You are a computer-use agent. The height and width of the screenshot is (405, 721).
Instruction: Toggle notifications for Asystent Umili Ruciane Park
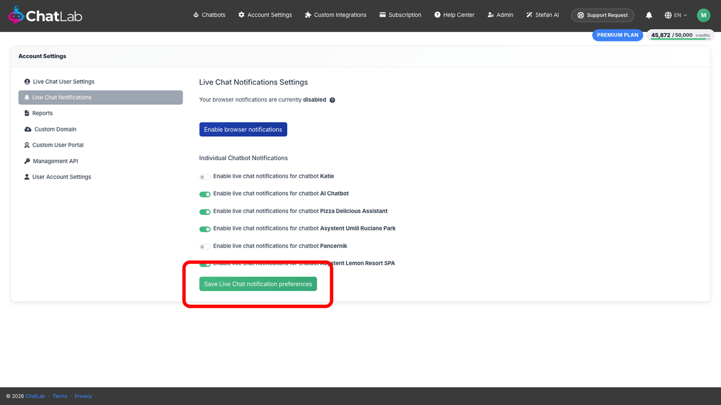(205, 229)
